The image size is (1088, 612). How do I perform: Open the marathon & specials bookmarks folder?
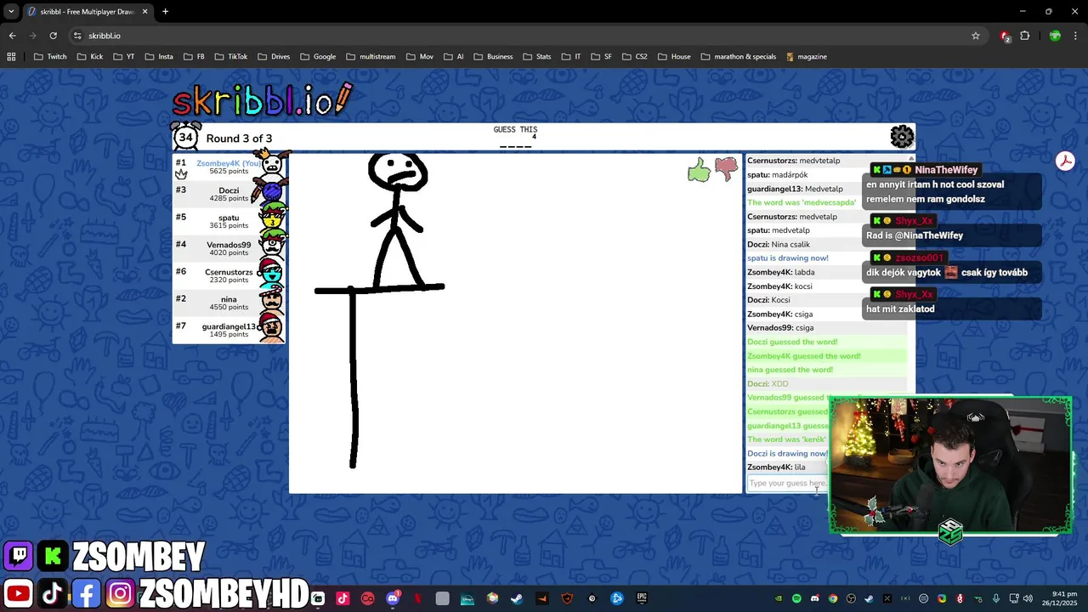[739, 57]
